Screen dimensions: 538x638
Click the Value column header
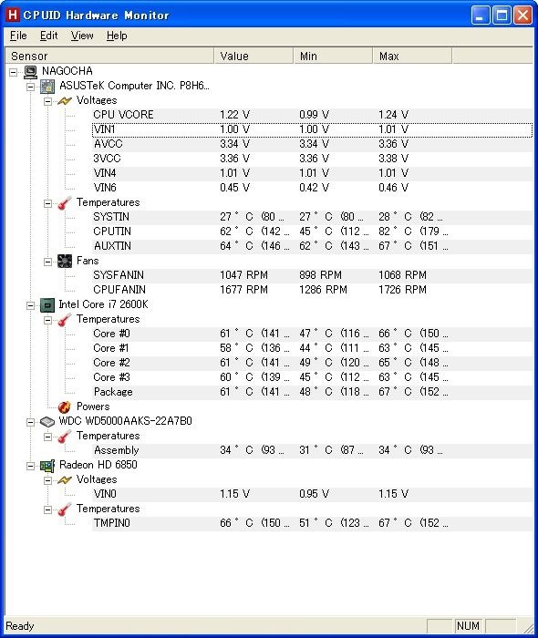[253, 56]
